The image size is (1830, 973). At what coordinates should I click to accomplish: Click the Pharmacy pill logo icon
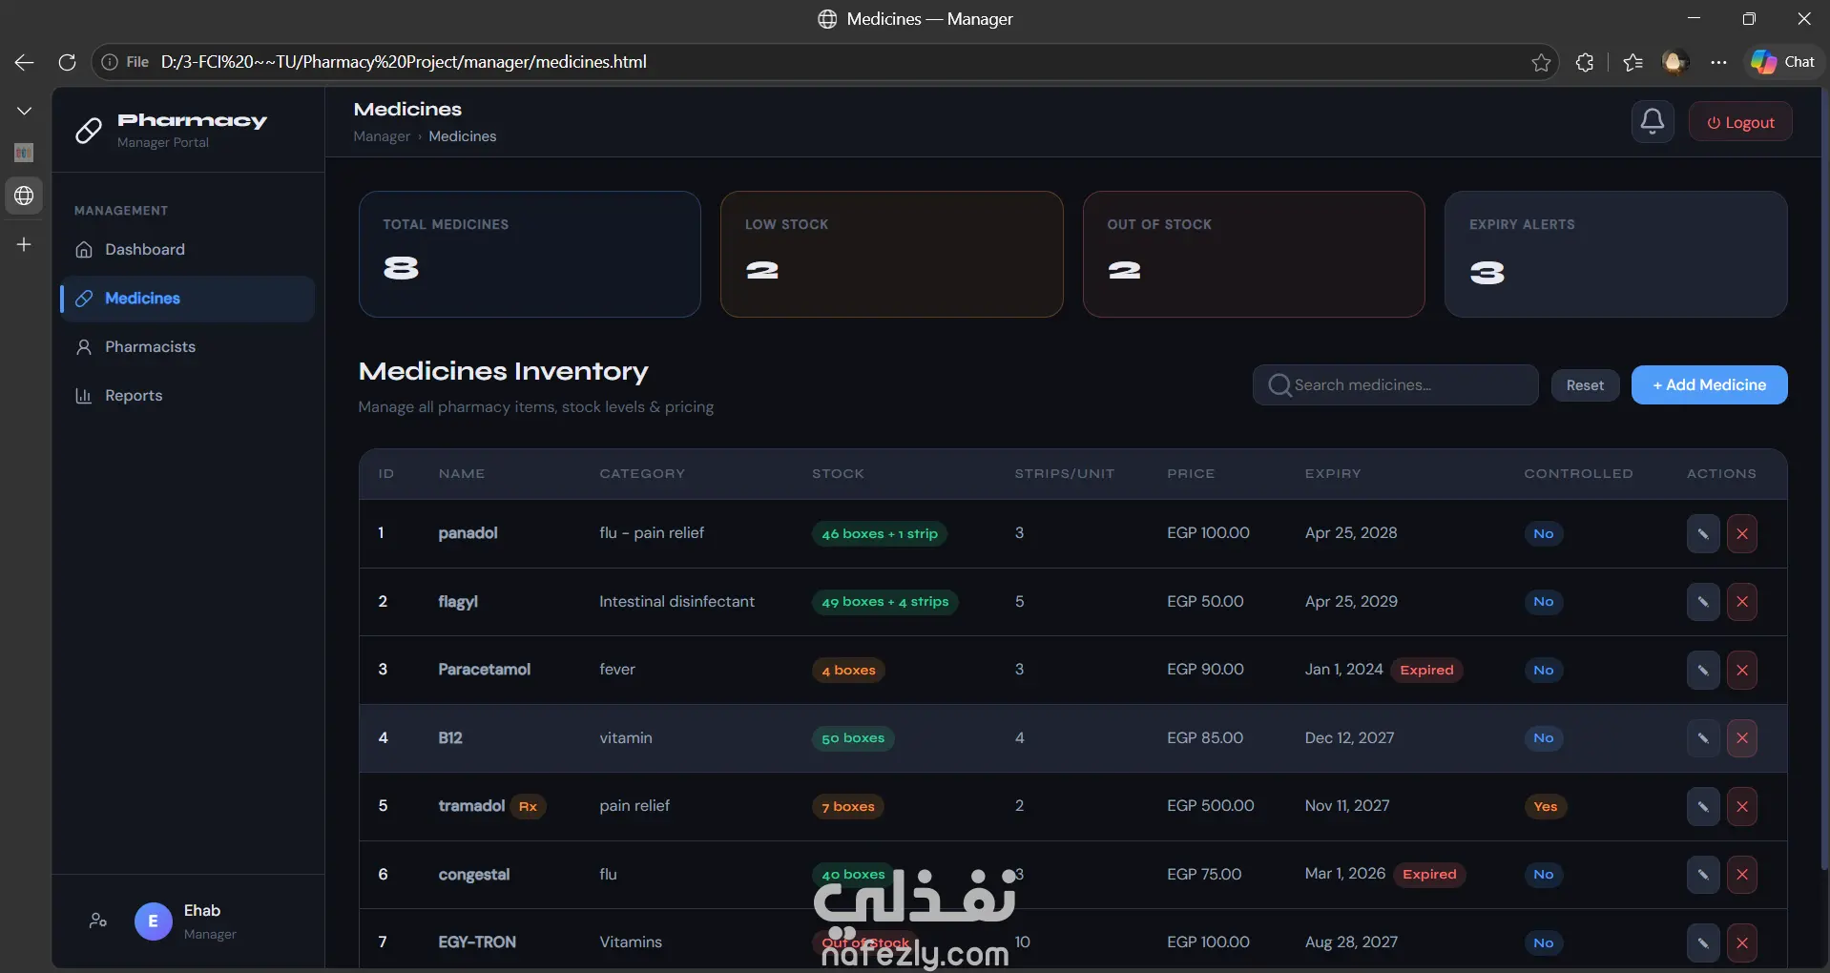[x=89, y=130]
